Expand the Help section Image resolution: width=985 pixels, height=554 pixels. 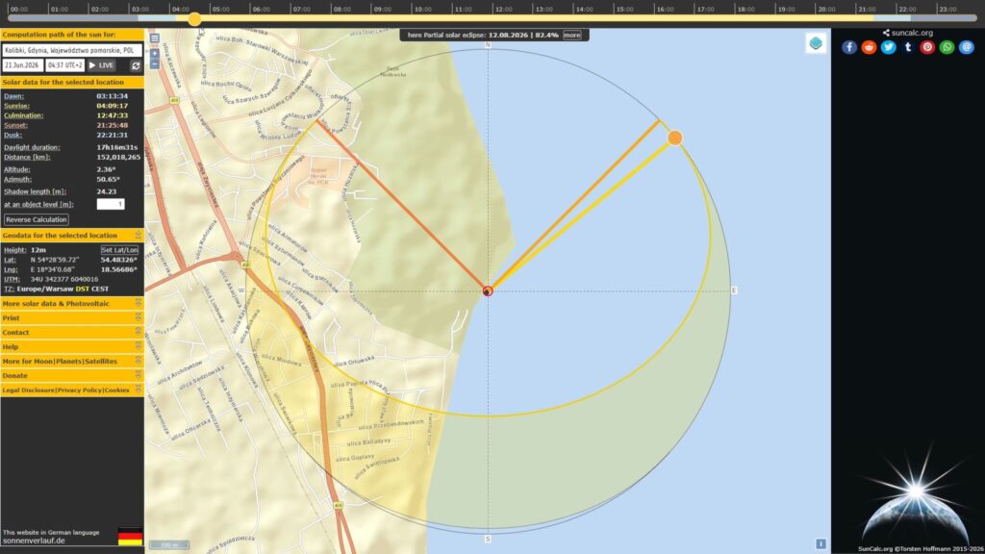point(71,346)
